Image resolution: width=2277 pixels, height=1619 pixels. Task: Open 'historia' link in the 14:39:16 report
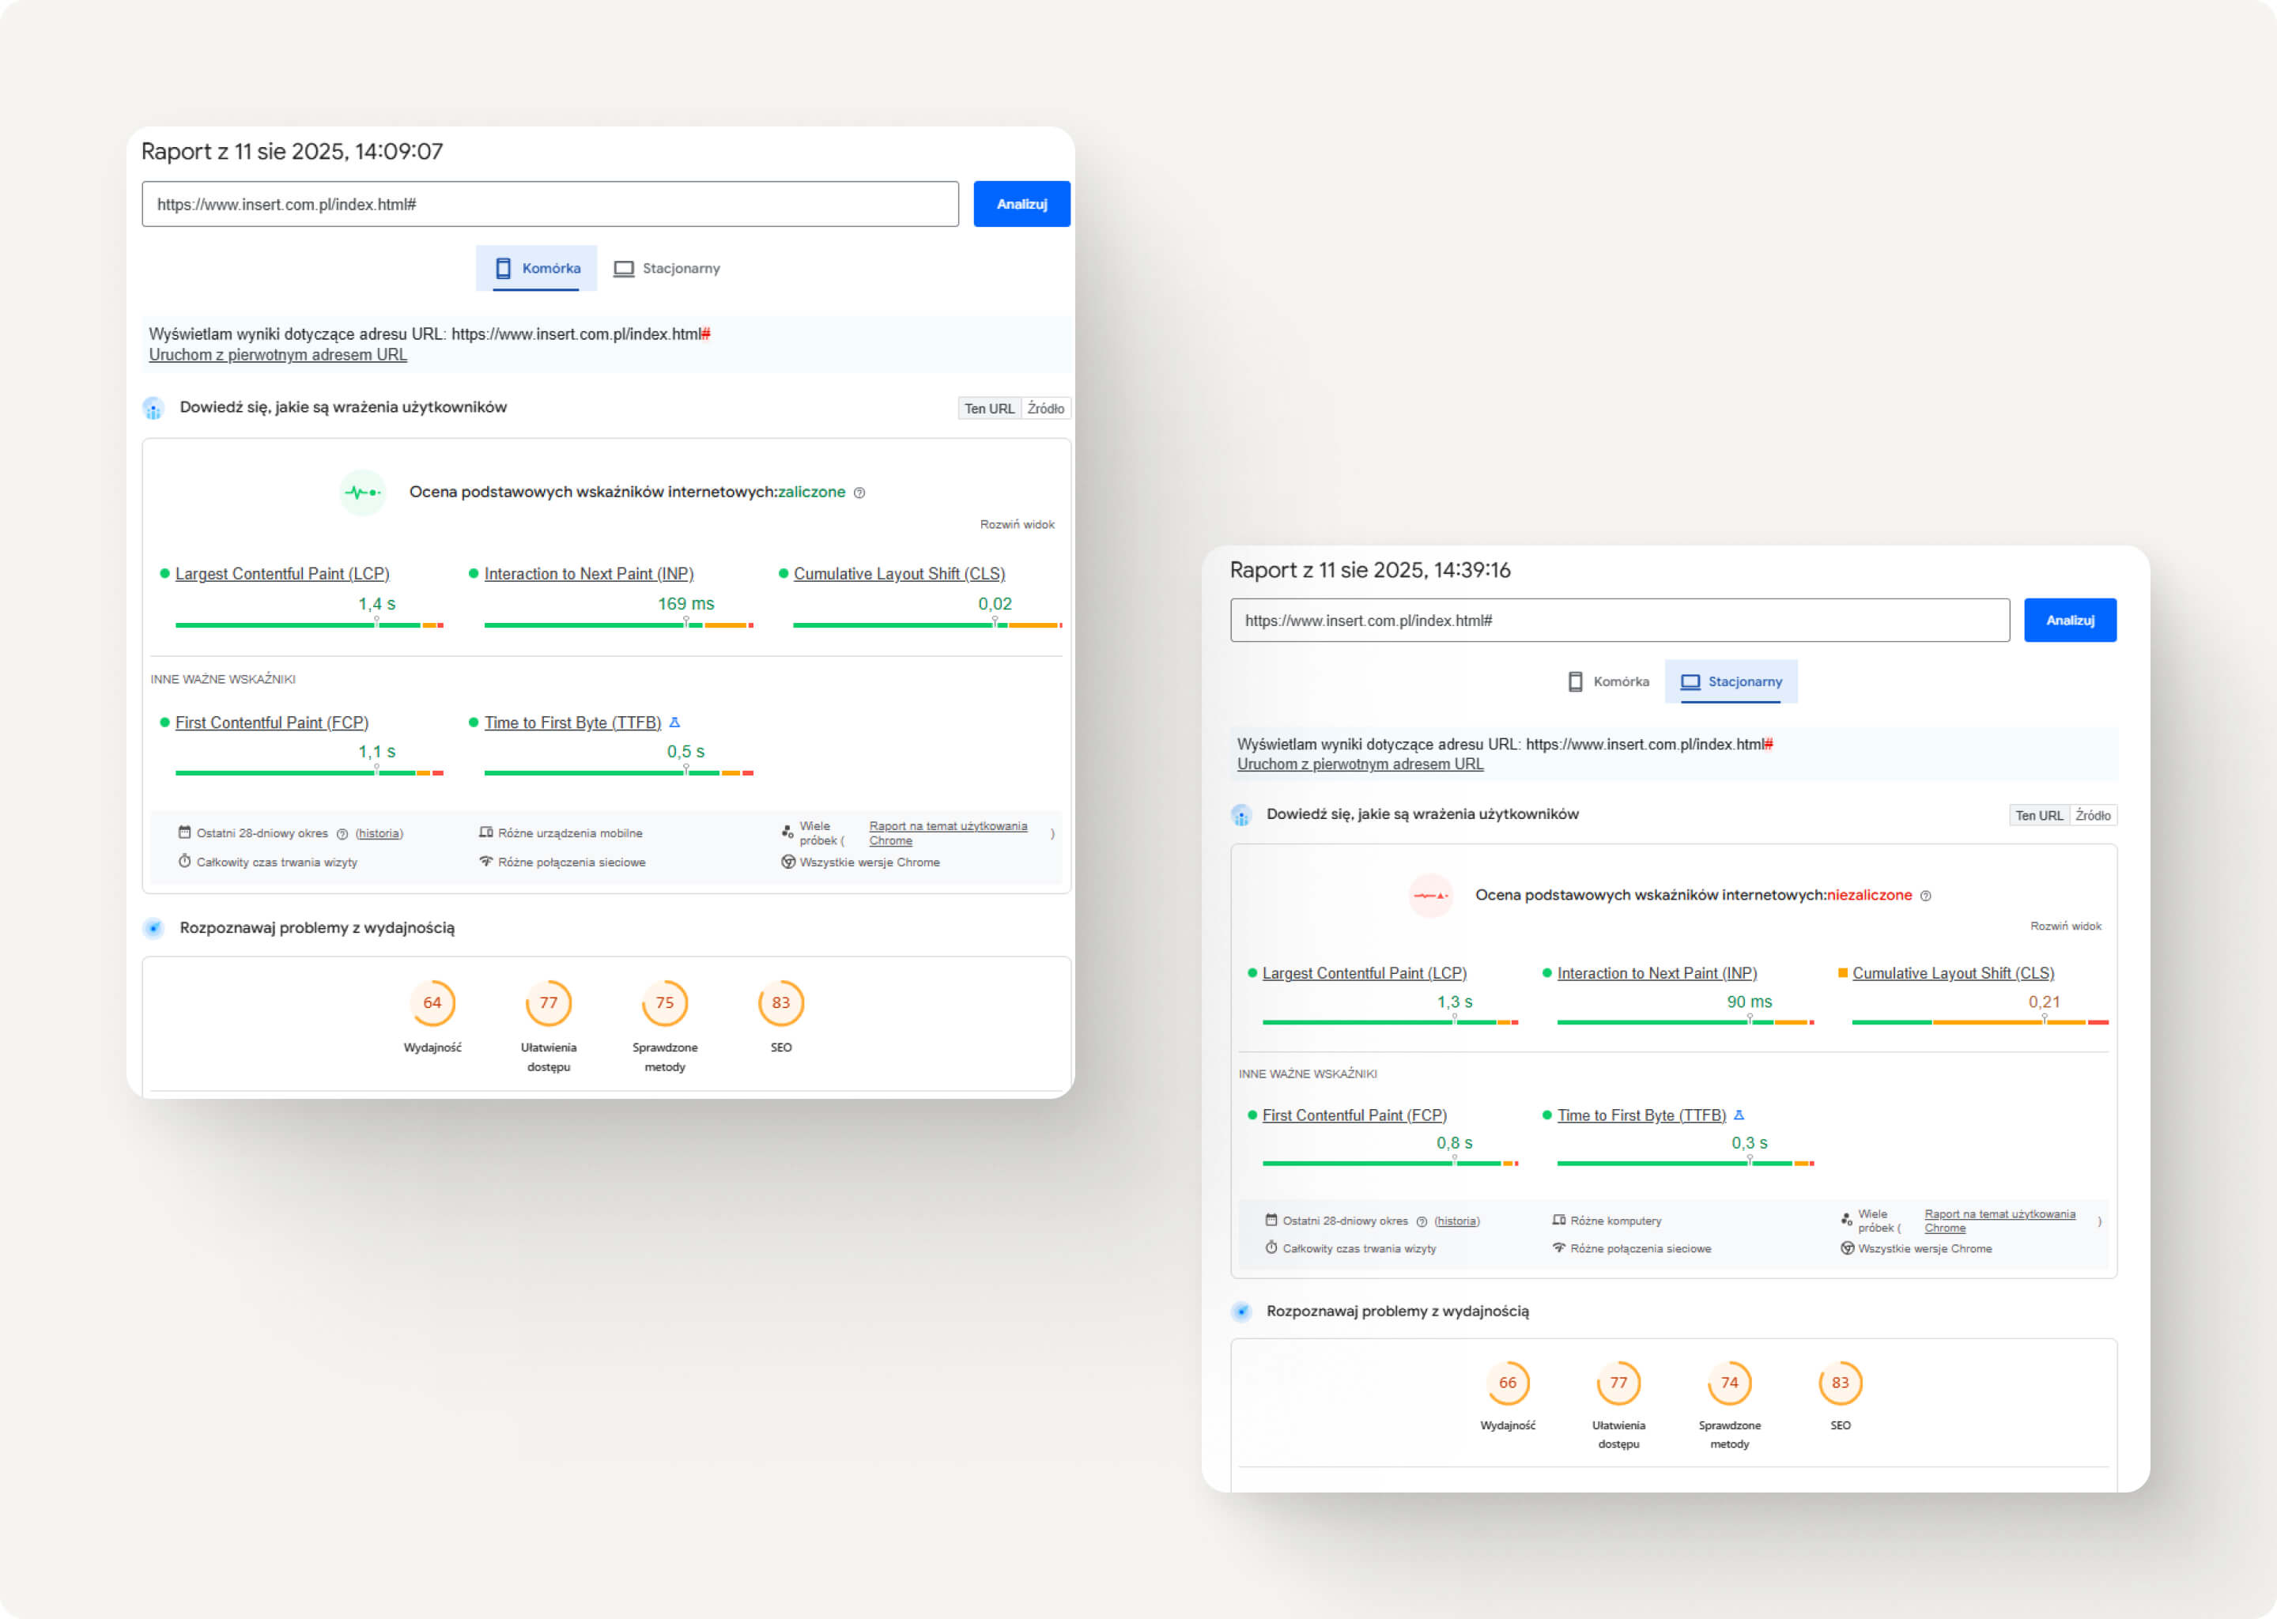click(x=1456, y=1221)
